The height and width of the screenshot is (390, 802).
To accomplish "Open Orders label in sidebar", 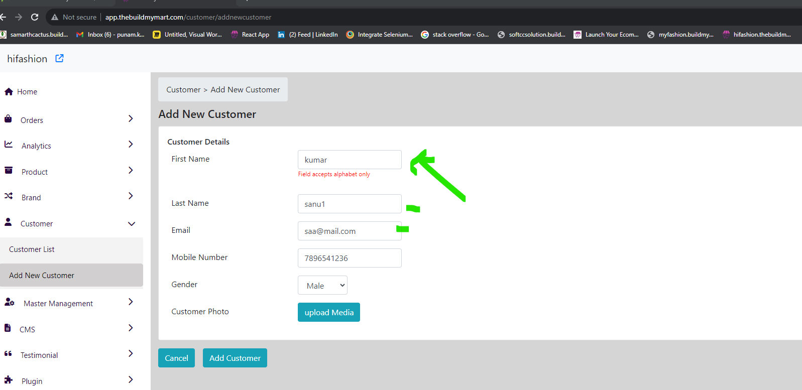I will [x=32, y=120].
